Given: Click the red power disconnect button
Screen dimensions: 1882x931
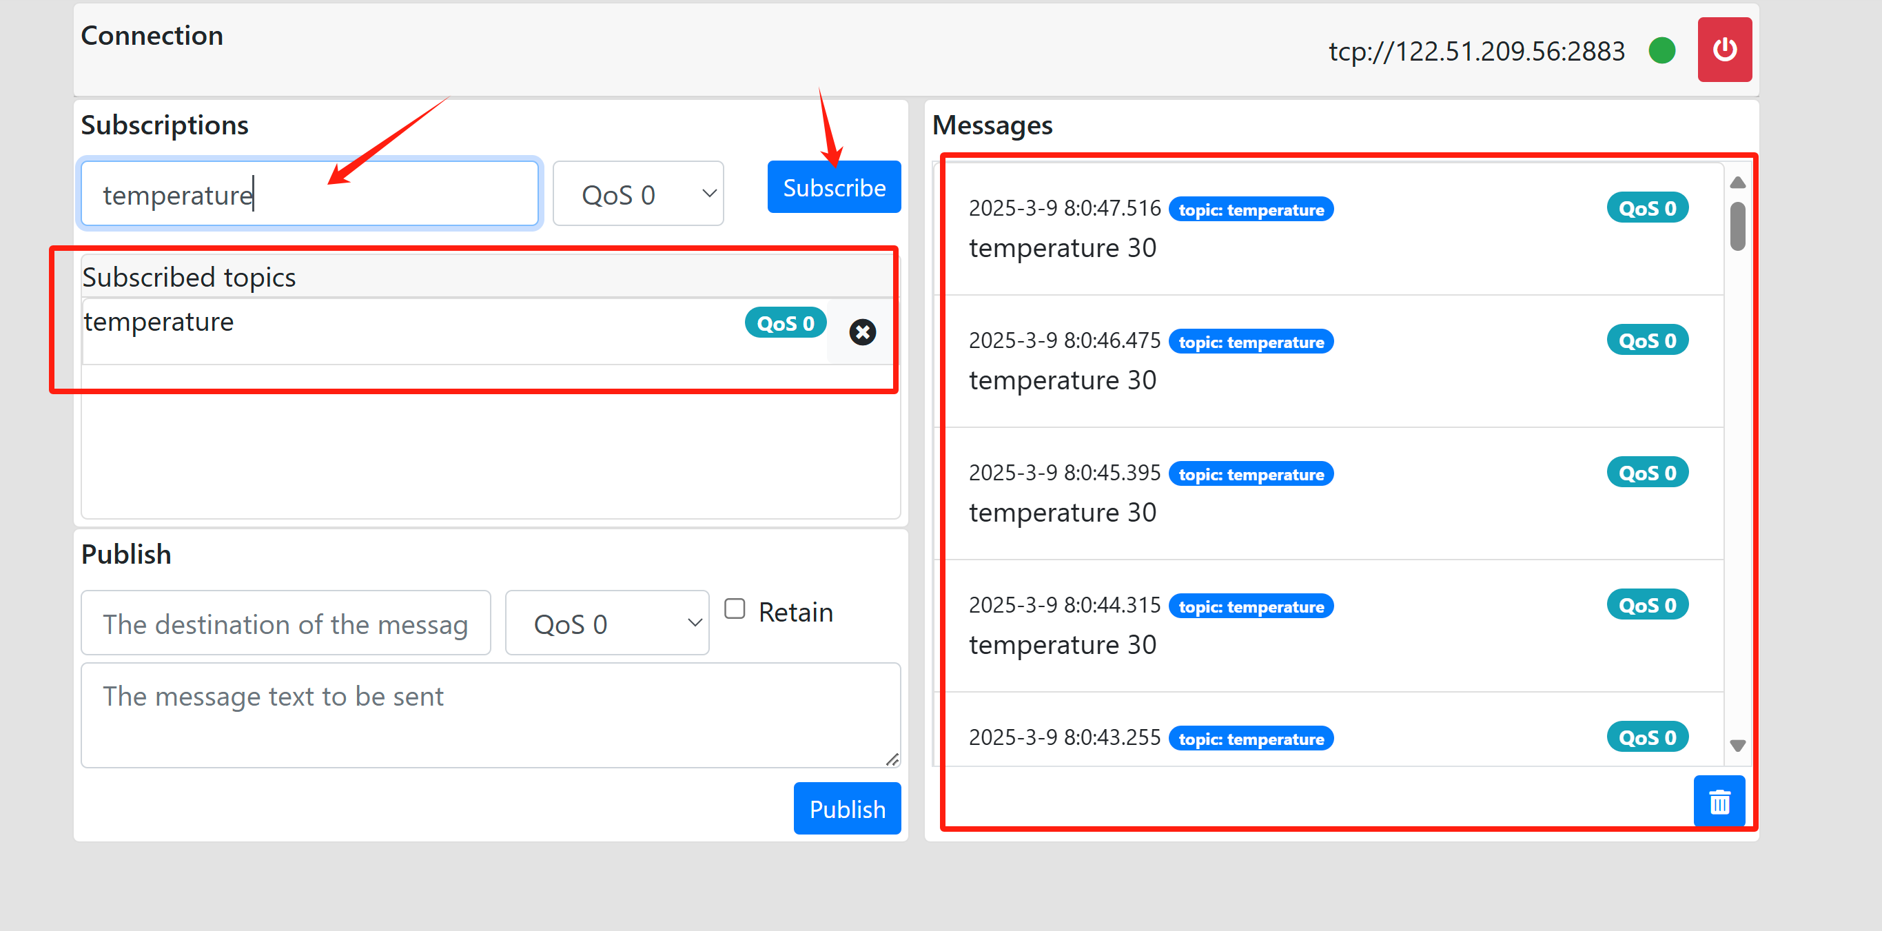Looking at the screenshot, I should pyautogui.click(x=1724, y=50).
